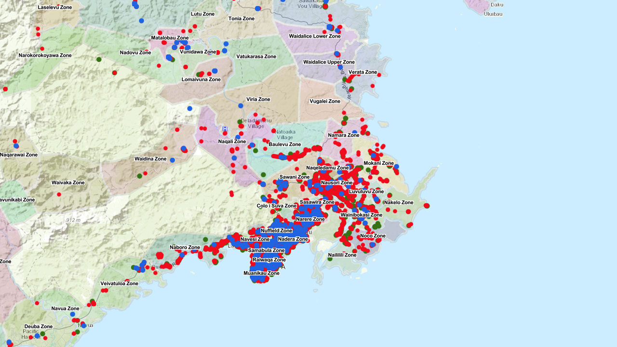
Task: Click the Naqeledamu Zone label
Action: [x=327, y=168]
